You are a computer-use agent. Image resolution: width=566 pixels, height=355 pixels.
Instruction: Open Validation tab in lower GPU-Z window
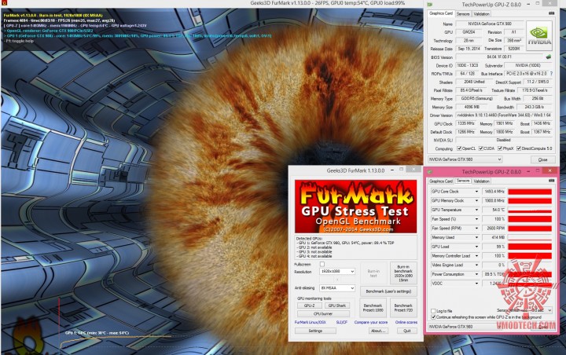tap(481, 181)
